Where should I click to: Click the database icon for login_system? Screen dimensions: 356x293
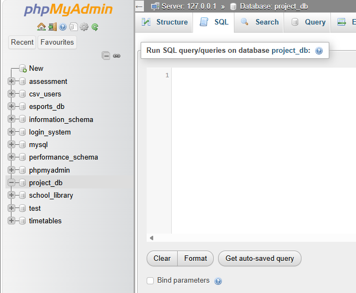(x=22, y=132)
